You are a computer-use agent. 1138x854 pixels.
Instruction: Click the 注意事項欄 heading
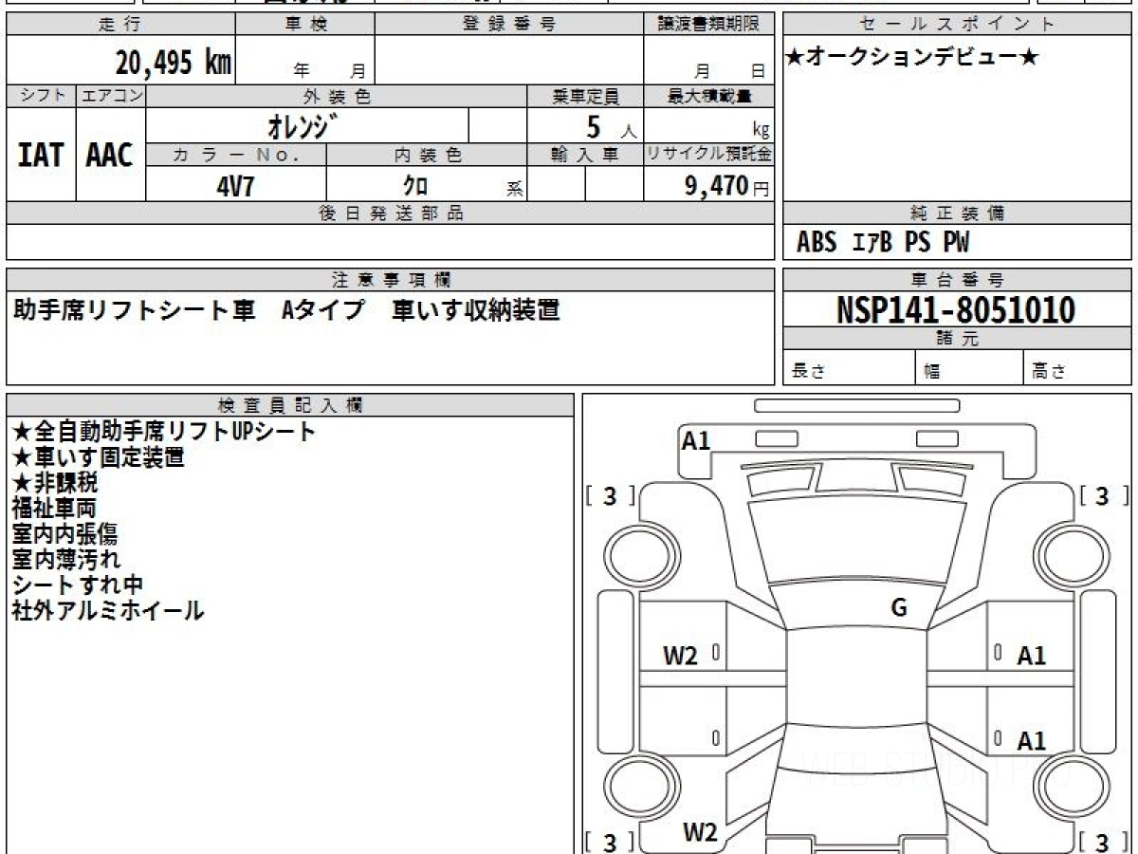(x=391, y=280)
